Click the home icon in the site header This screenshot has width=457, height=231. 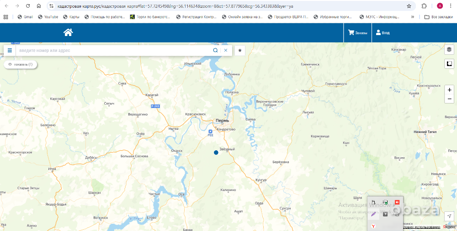coord(68,32)
